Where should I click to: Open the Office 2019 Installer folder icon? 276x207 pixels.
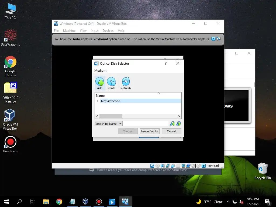[x=11, y=93]
